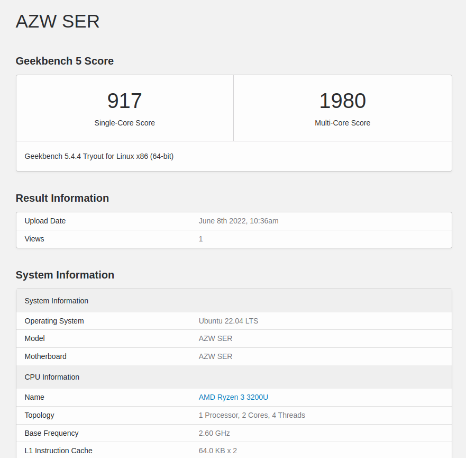The height and width of the screenshot is (458, 466).
Task: Select the bold System Information section heading
Action: [65, 275]
